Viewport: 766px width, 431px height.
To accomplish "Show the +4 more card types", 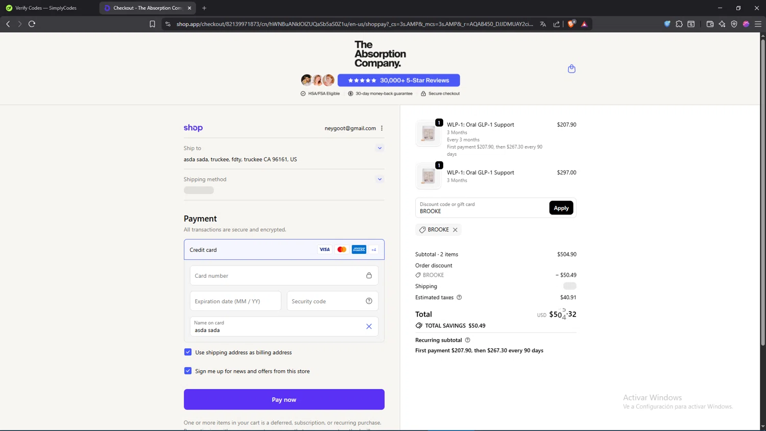I will coord(374,250).
